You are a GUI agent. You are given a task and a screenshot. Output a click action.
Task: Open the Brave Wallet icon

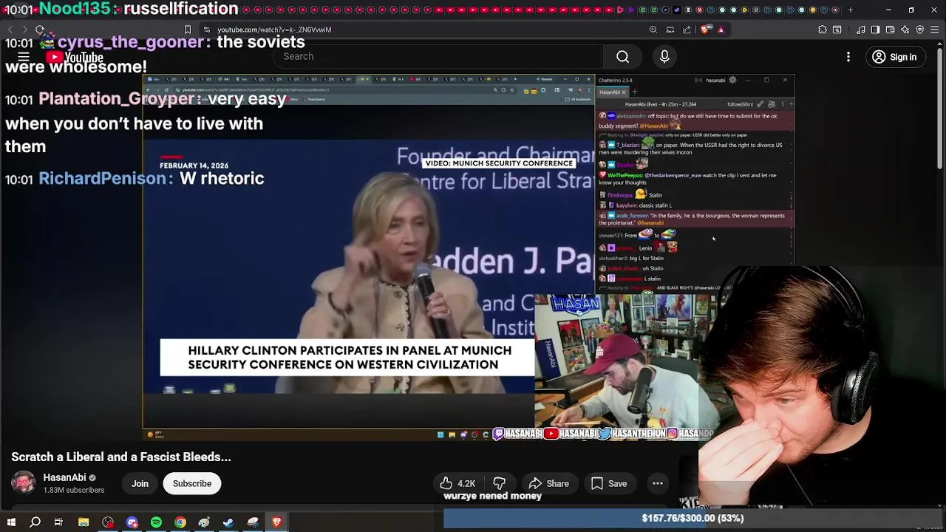tap(891, 30)
